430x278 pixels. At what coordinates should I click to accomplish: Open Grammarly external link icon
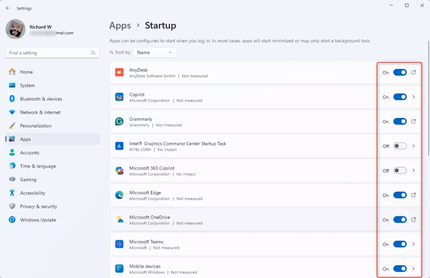point(414,121)
